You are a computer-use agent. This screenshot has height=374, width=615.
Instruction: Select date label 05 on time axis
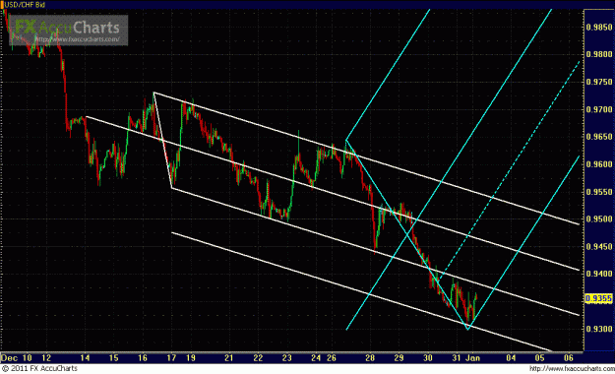[x=539, y=358]
